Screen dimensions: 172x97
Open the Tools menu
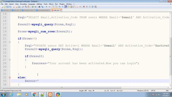tap(45, 4)
